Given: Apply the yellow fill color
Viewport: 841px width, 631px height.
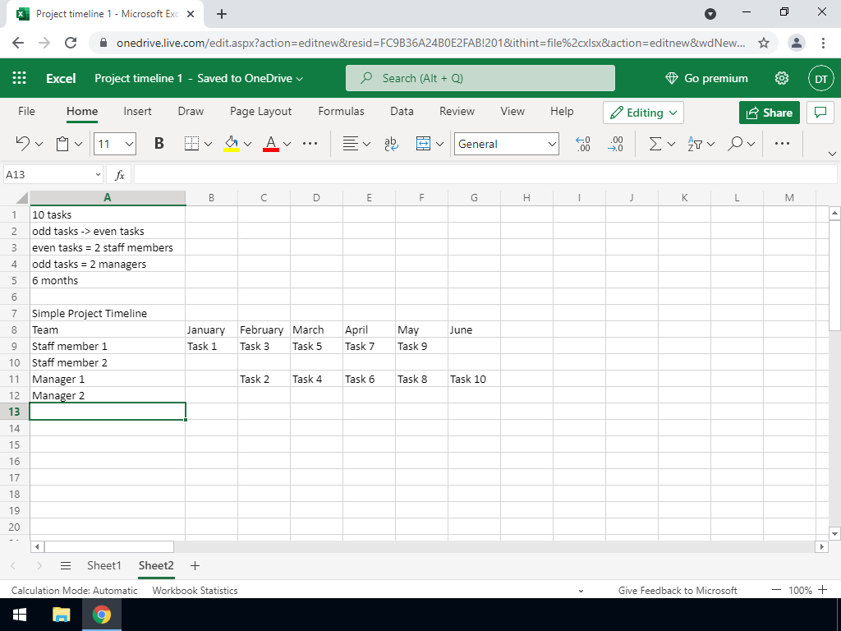Looking at the screenshot, I should pos(231,144).
